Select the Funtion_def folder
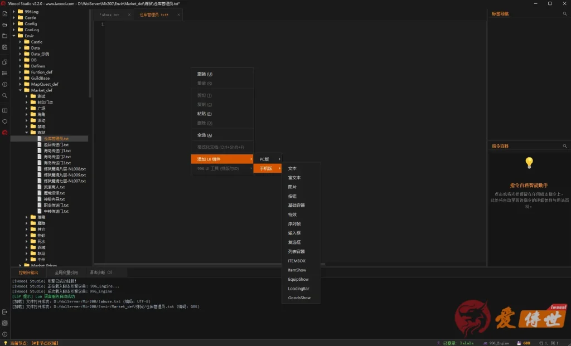 [x=41, y=72]
